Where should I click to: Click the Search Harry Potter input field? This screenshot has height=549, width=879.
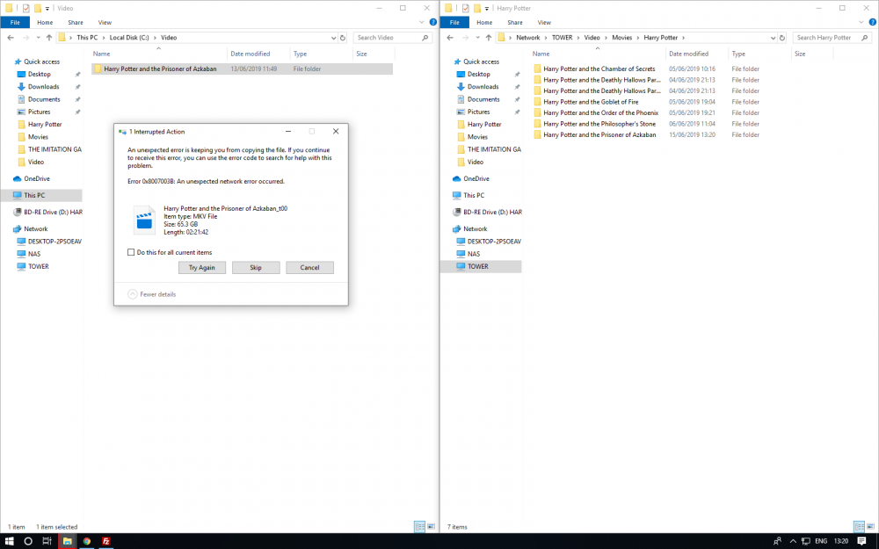point(832,38)
